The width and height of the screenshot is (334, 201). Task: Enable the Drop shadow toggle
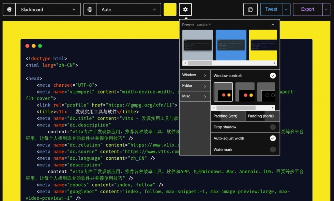273,127
